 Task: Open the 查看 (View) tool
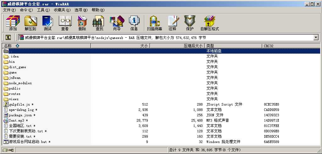pos(65,23)
